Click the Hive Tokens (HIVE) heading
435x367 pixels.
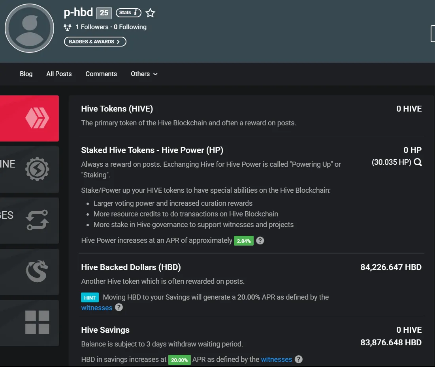[x=117, y=109]
